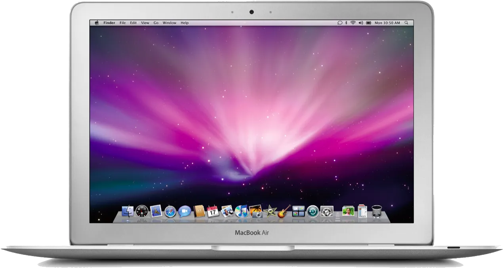The width and height of the screenshot is (503, 268).
Task: Click the battery status icon
Action: click(x=369, y=23)
